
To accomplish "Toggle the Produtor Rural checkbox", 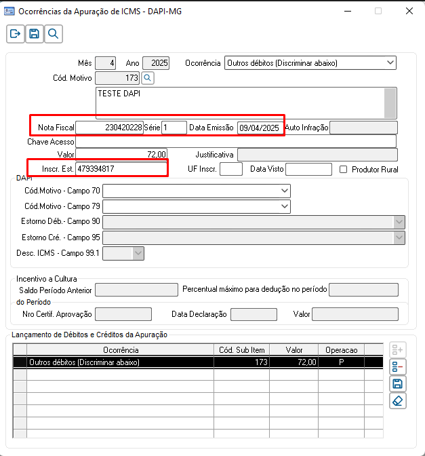I will [x=344, y=169].
